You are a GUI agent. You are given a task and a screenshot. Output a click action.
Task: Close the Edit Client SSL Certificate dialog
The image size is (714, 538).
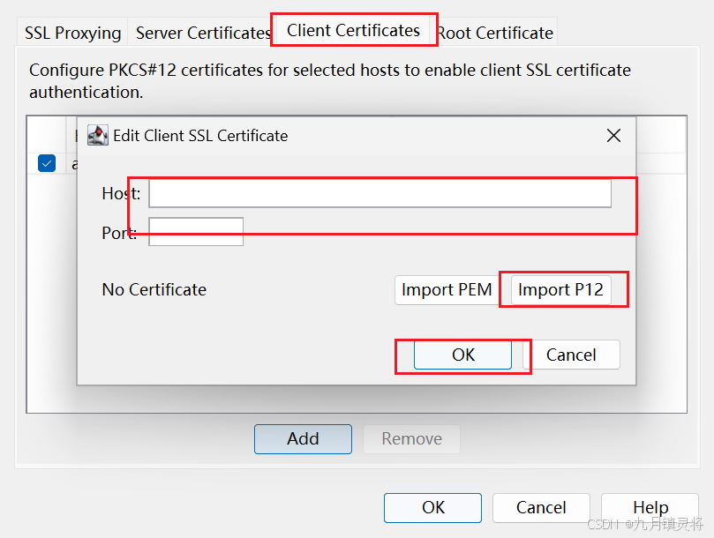pyautogui.click(x=613, y=135)
